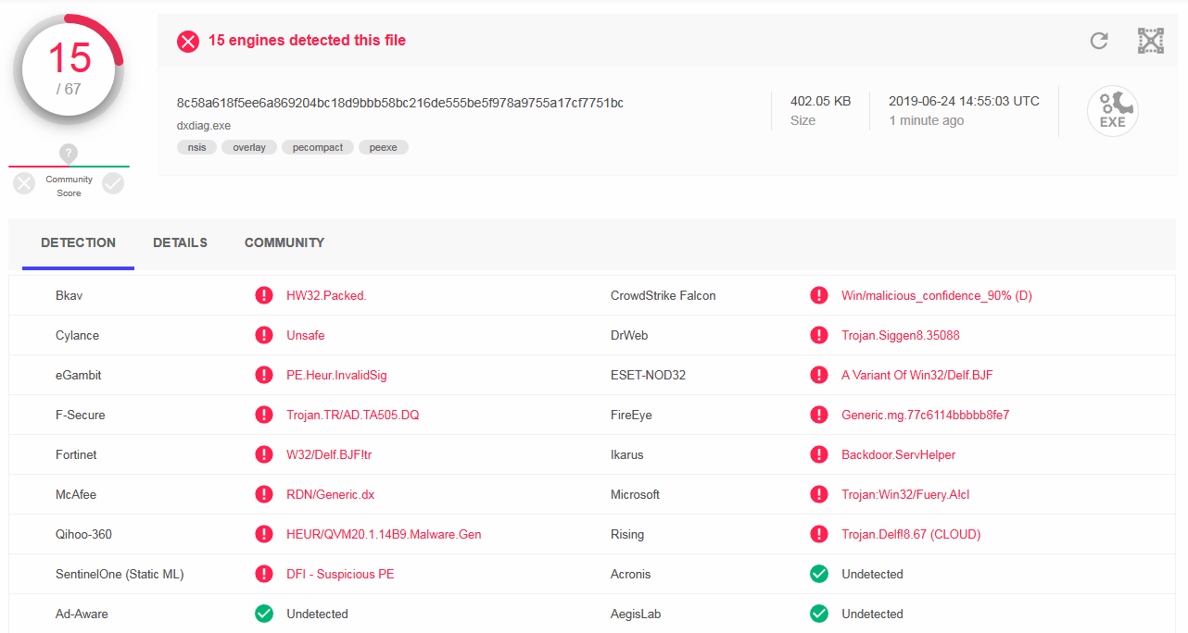Vote harmless with the checkmark community icon

[x=113, y=183]
